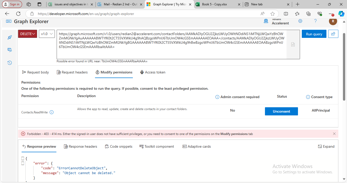The height and width of the screenshot is (183, 347).
Task: Add page to favorites star icon
Action: pos(273,14)
